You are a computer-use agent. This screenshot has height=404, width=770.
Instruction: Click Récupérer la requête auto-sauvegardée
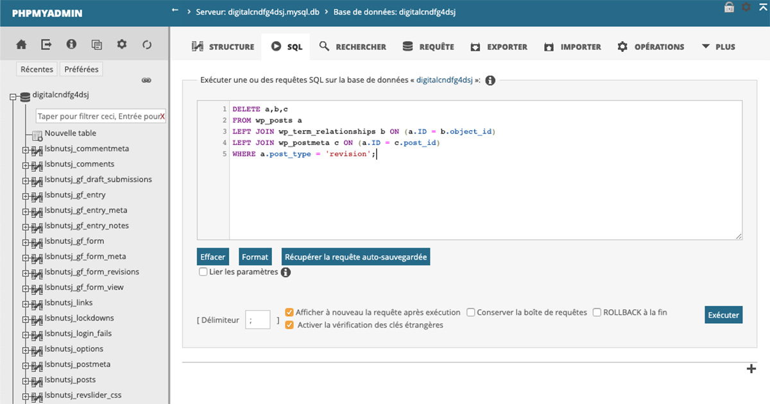coord(355,257)
